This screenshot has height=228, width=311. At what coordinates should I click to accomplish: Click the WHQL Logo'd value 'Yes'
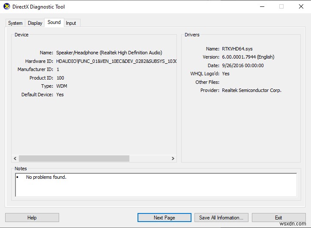point(226,74)
